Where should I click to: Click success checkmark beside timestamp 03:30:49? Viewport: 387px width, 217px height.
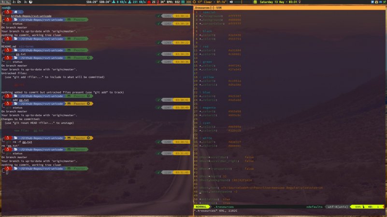point(158,108)
